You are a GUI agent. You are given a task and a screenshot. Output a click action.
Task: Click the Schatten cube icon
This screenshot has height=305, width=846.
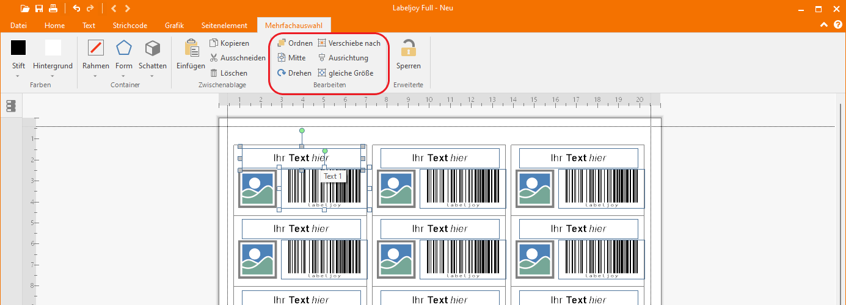click(x=153, y=48)
